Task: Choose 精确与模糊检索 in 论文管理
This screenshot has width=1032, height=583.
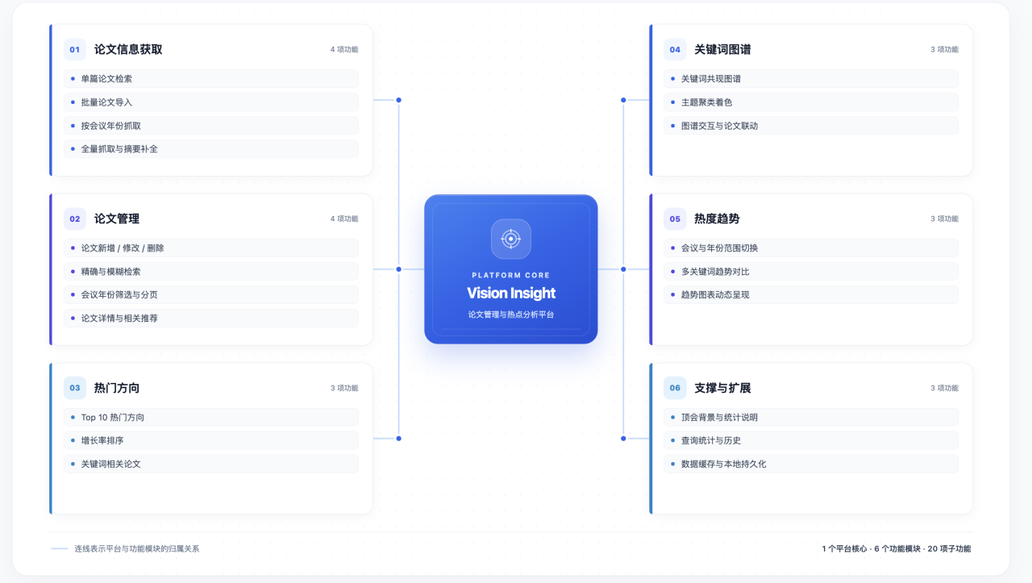Action: [211, 272]
